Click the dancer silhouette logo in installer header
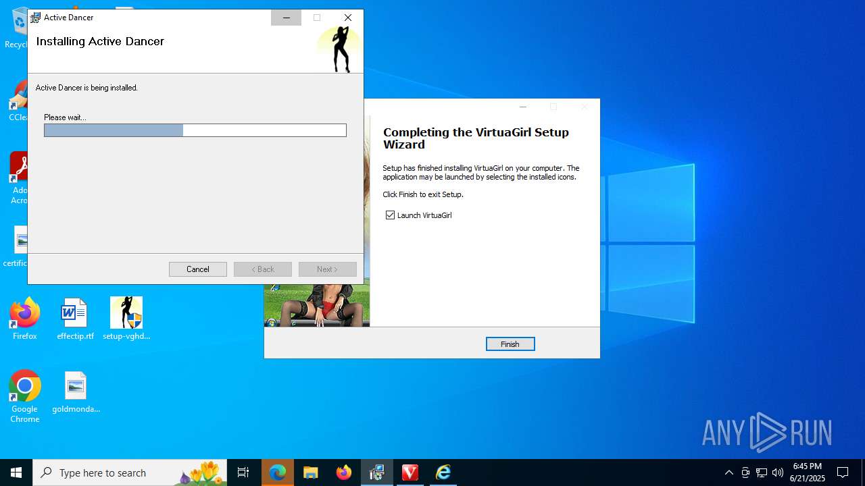Screen dimensions: 865x486 pos(340,49)
